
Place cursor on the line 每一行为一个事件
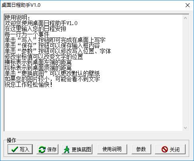coord(27,35)
